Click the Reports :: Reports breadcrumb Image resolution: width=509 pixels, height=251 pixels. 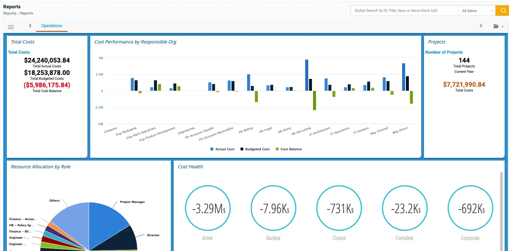click(x=18, y=13)
